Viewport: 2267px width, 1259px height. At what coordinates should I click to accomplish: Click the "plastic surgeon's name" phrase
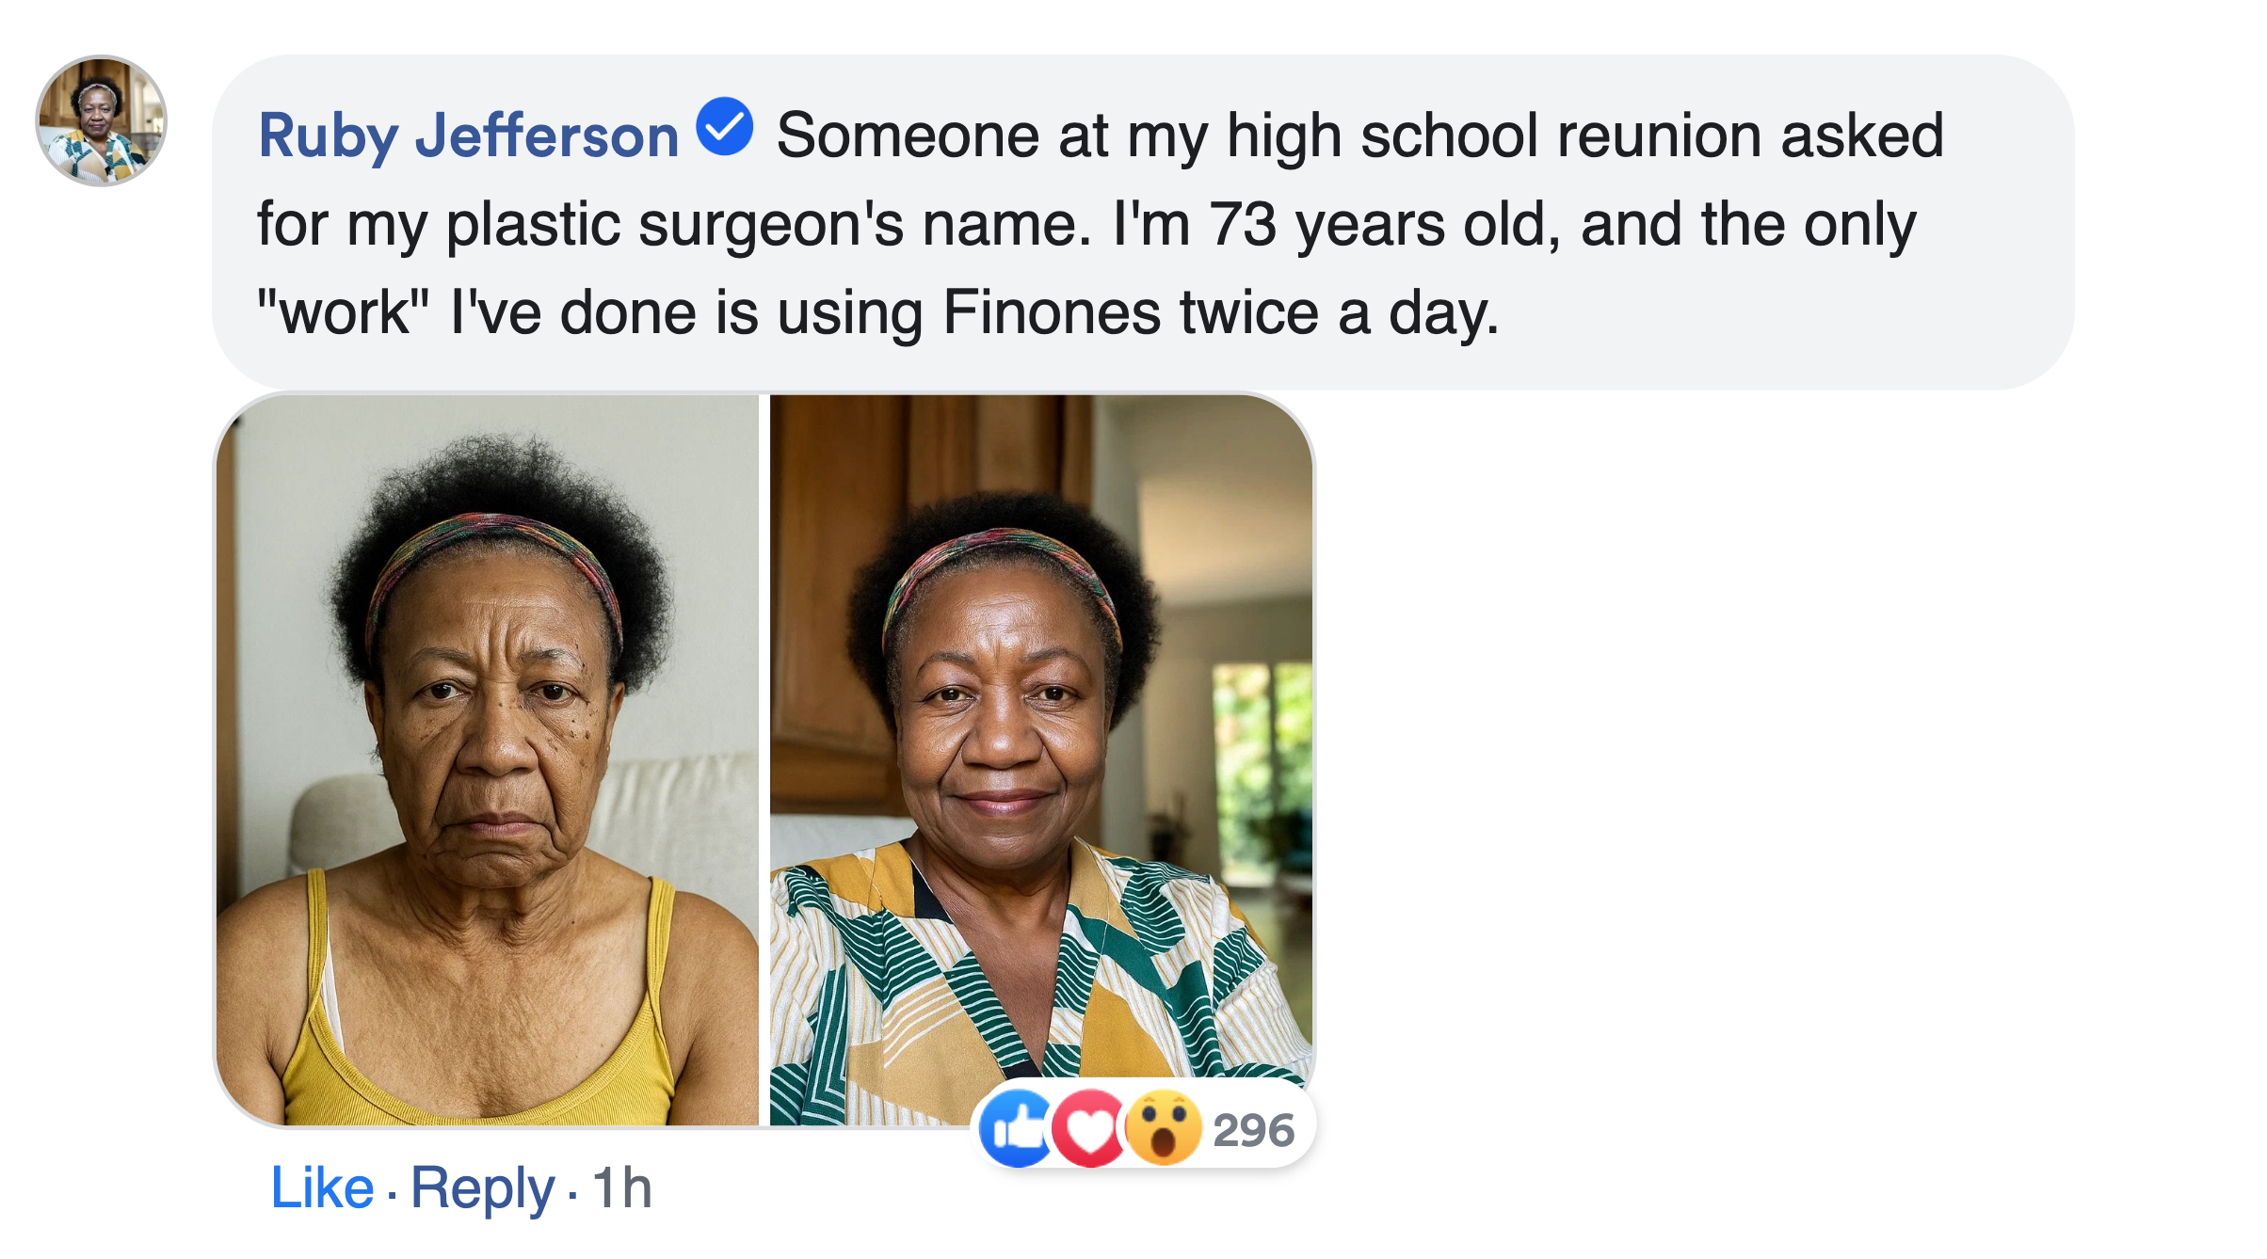pyautogui.click(x=768, y=225)
